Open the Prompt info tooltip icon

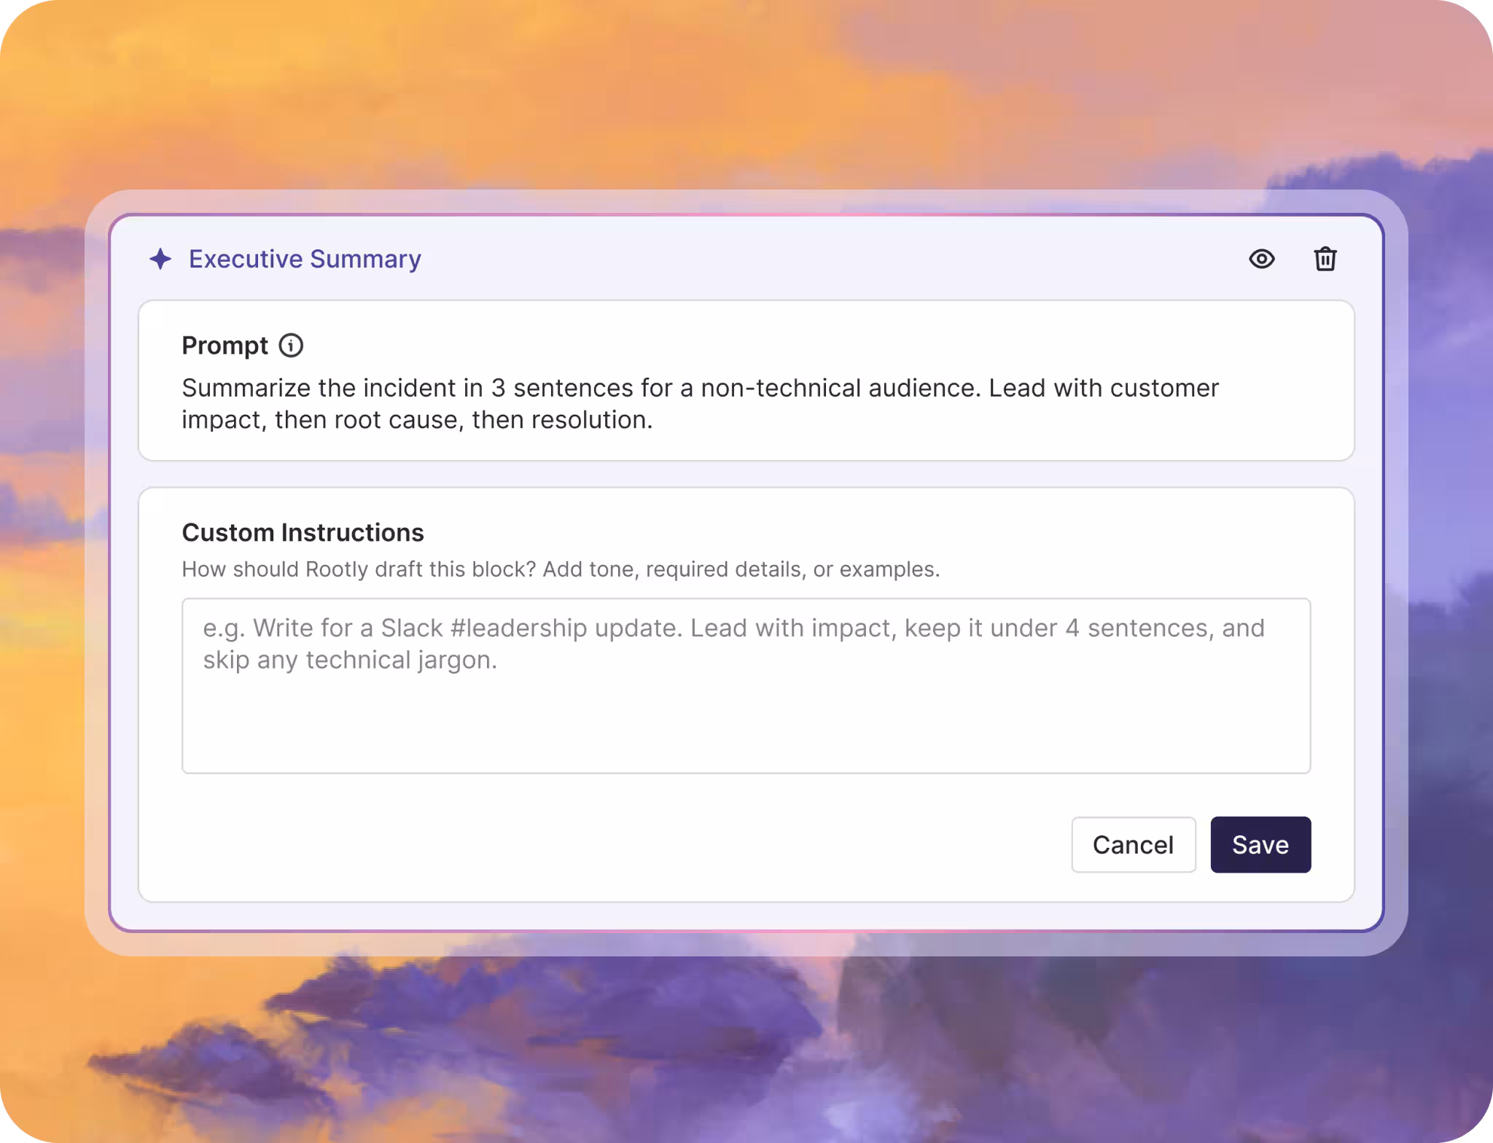click(291, 346)
